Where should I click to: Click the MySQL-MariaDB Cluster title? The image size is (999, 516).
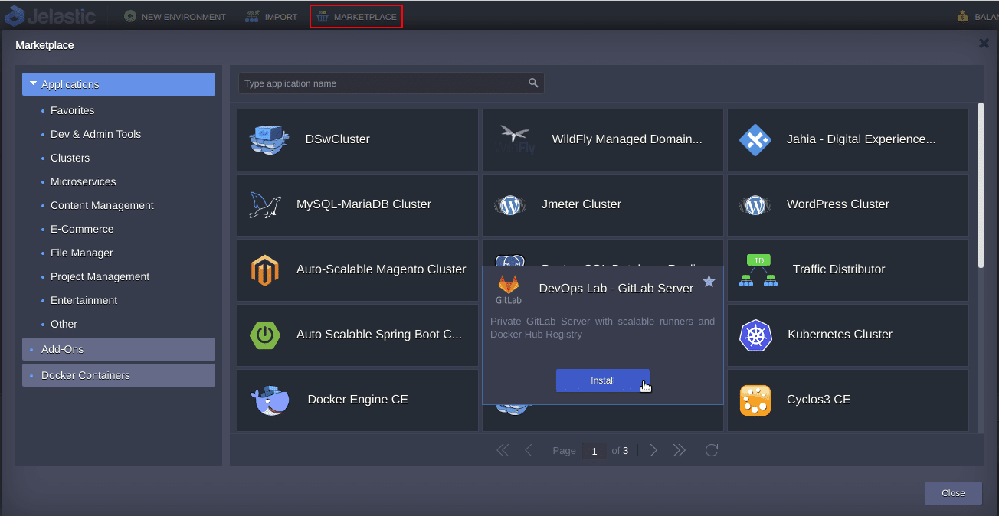pyautogui.click(x=364, y=204)
